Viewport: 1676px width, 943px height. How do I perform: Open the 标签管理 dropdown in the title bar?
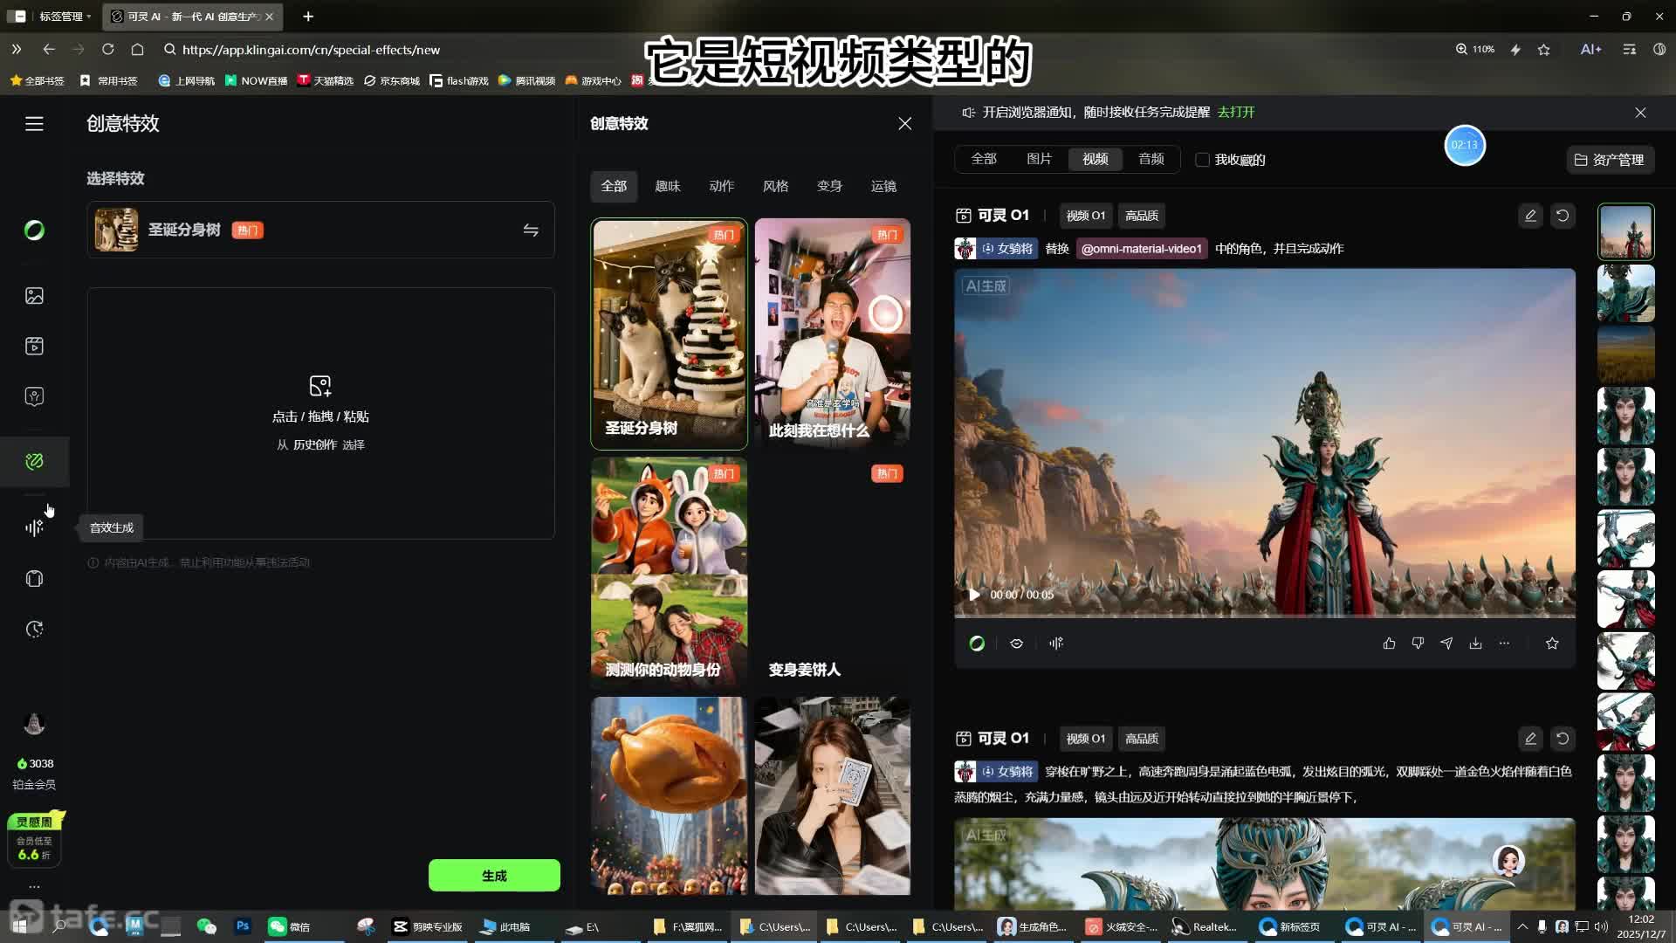[x=61, y=16]
